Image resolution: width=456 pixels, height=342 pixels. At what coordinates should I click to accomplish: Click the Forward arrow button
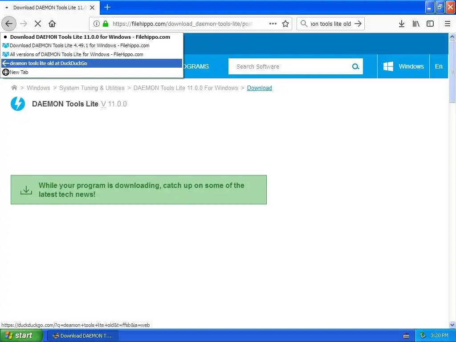point(24,24)
